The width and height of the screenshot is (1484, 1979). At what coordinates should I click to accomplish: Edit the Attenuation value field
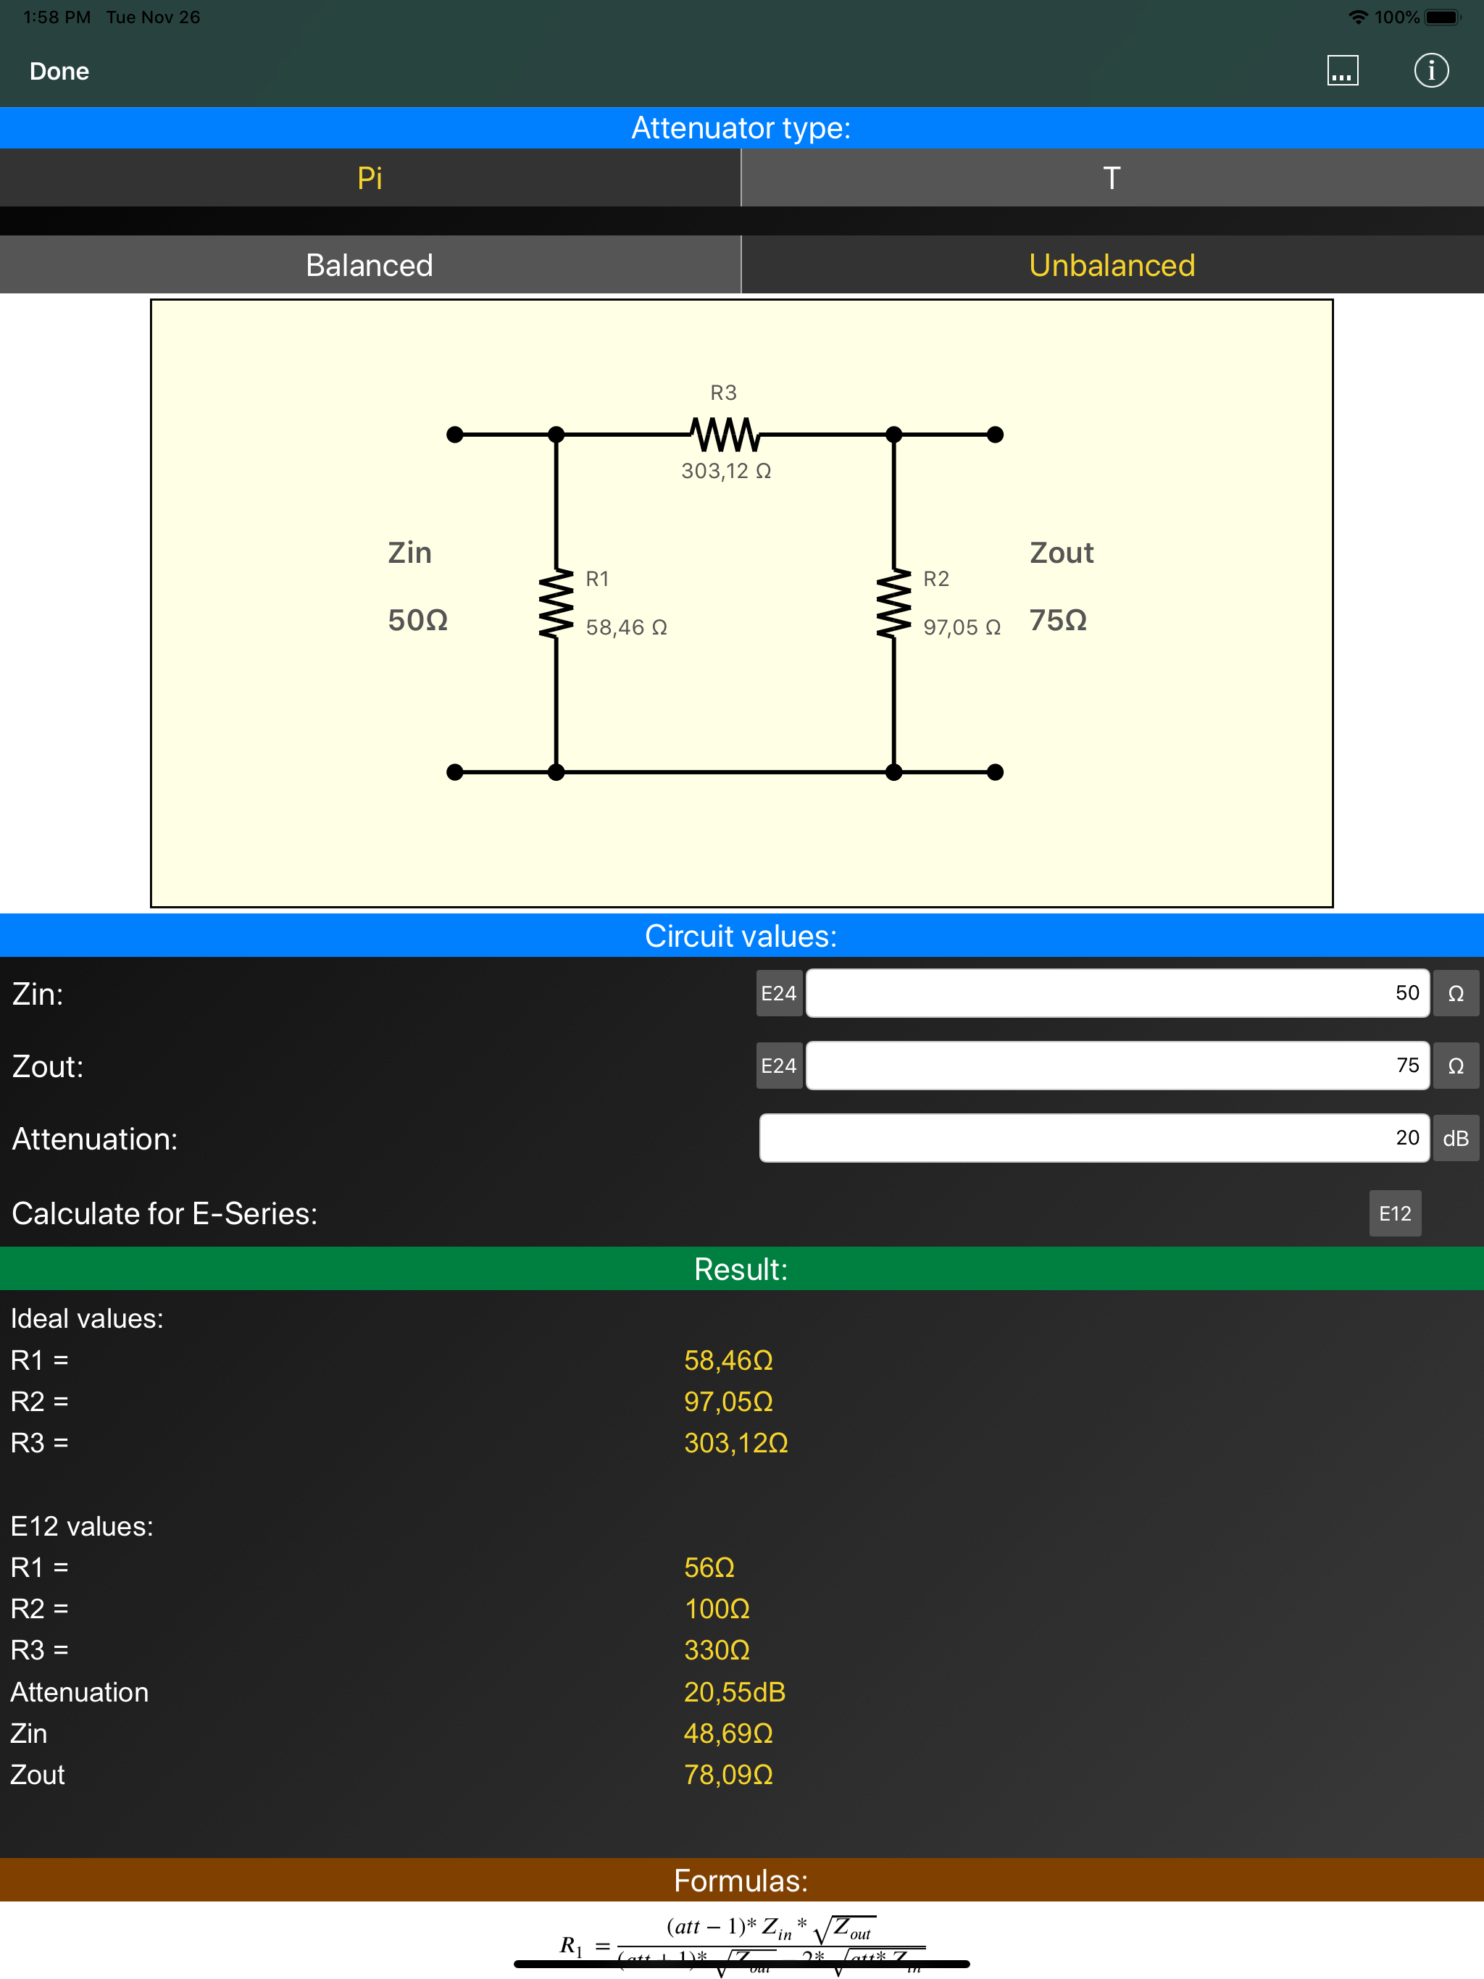[x=1093, y=1138]
